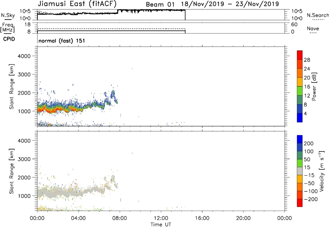Click the "04:00" time tick label
329x227 pixels.
(78, 218)
